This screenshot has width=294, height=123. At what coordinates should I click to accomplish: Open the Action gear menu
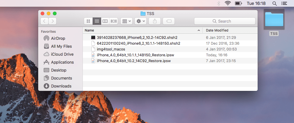pyautogui.click(x=141, y=21)
